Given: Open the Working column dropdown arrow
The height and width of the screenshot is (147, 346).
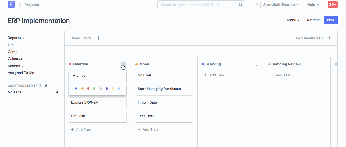Looking at the screenshot, I should [x=257, y=65].
